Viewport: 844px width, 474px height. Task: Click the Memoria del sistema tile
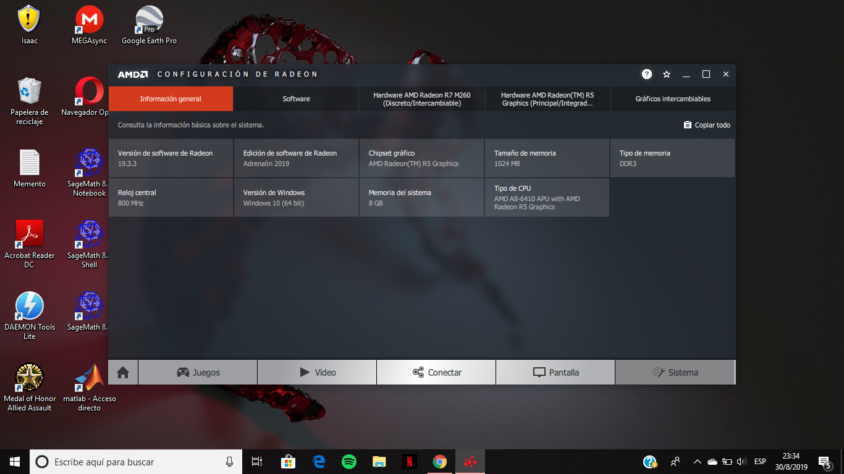(x=421, y=197)
